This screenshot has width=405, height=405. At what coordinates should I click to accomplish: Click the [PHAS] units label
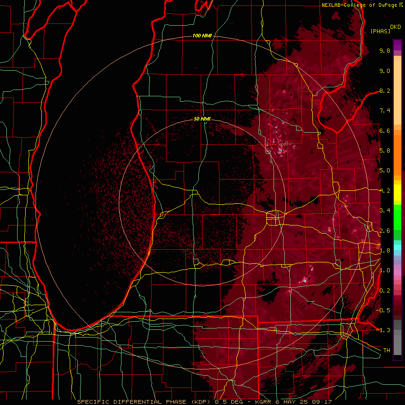point(380,31)
